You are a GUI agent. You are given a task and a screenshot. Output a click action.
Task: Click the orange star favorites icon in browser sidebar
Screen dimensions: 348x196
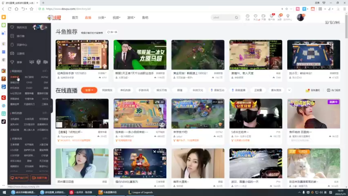3,17
